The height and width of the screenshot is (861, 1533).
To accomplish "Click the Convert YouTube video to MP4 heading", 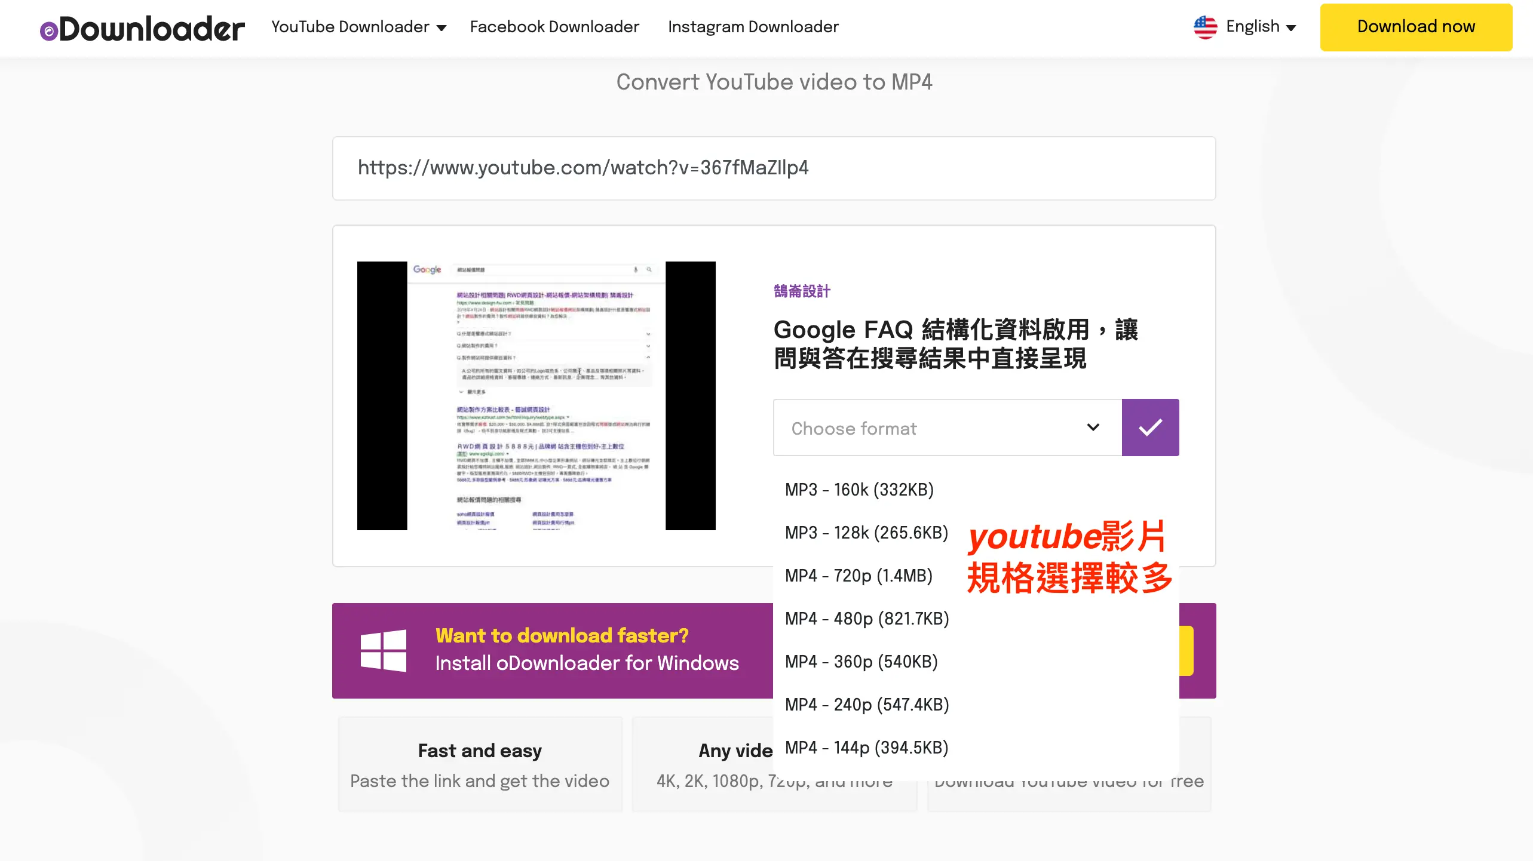I will tap(774, 82).
